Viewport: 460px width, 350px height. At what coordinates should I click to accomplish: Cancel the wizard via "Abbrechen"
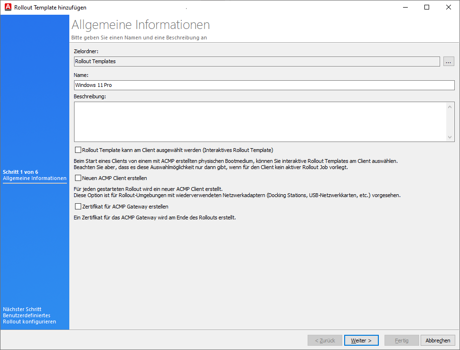tap(437, 340)
